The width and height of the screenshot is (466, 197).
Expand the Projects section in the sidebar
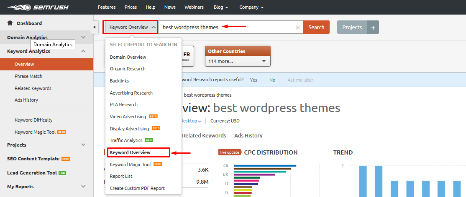pyautogui.click(x=84, y=145)
